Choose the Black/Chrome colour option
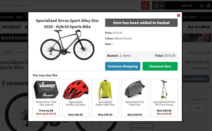Image resolution: width=212 pixels, height=131 pixels. (x=142, y=127)
